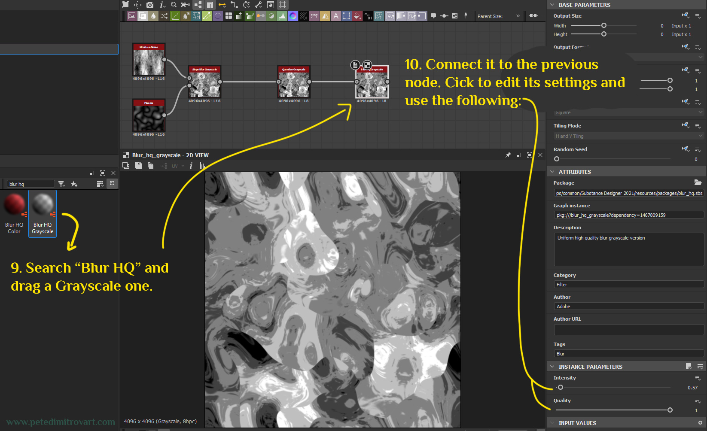Add an SVG node from the toolbar
The image size is (707, 431).
tap(314, 16)
